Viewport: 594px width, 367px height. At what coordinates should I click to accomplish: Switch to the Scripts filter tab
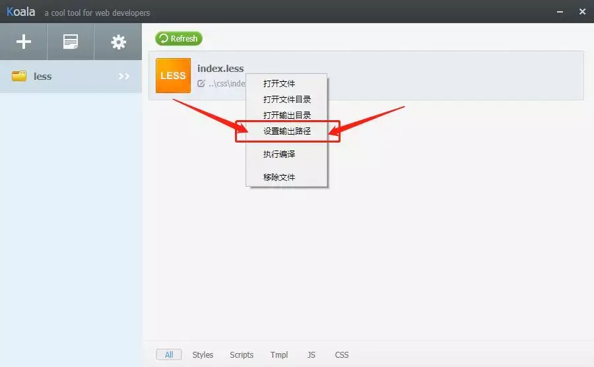pos(242,355)
